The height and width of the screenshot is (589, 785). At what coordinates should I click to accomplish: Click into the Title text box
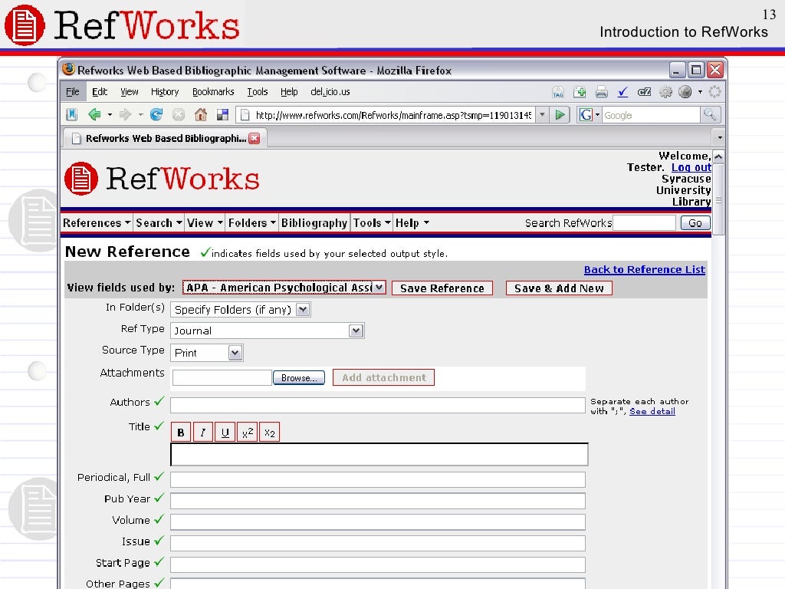[379, 454]
